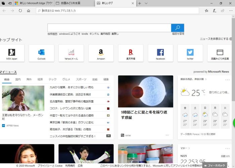Click the blue search magnifier button
This screenshot has width=235, height=168.
click(x=178, y=28)
